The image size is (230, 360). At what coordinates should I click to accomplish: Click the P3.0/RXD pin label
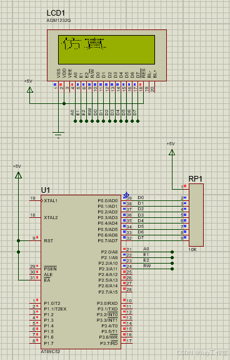[107, 303]
